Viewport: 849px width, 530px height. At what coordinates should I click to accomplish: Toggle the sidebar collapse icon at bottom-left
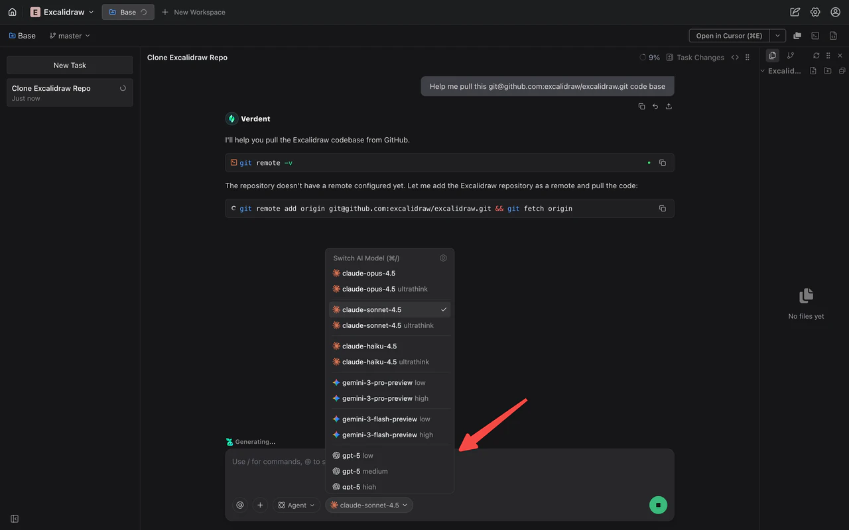(15, 519)
